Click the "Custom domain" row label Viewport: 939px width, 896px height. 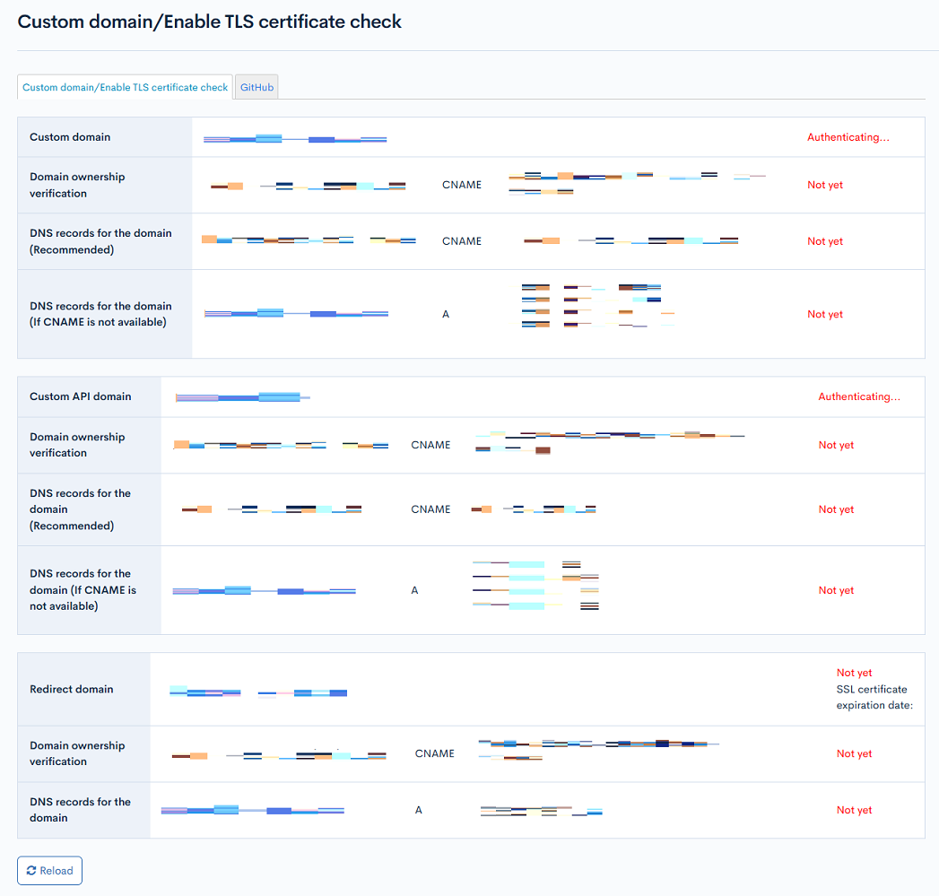click(x=70, y=137)
